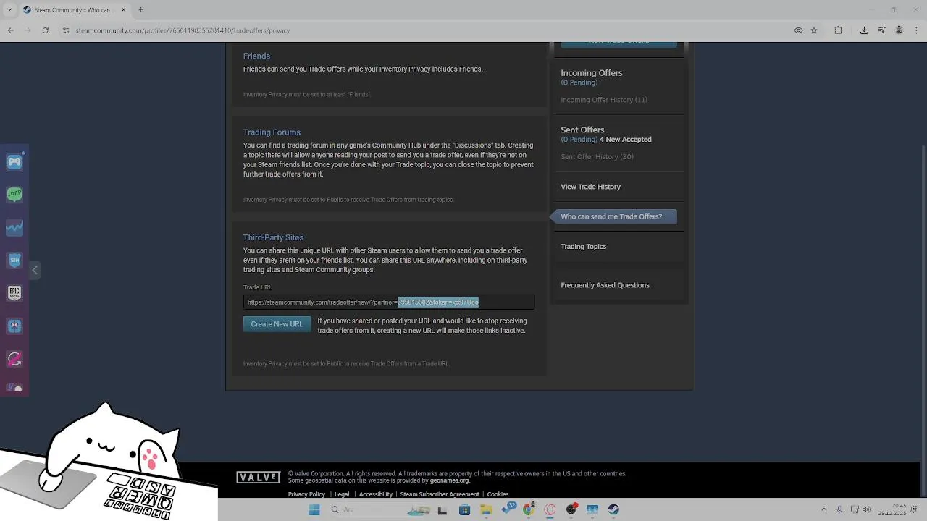The width and height of the screenshot is (927, 521).
Task: Open browser three-dot menu
Action: [x=916, y=30]
